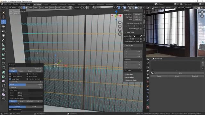Open the Edit Mode dropdown
The image size is (205, 115).
13,8
